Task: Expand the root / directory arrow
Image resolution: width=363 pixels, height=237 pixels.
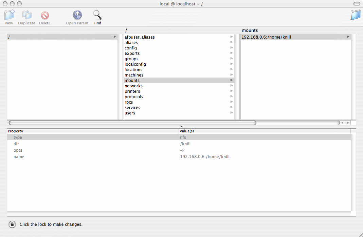Action: tap(115, 37)
